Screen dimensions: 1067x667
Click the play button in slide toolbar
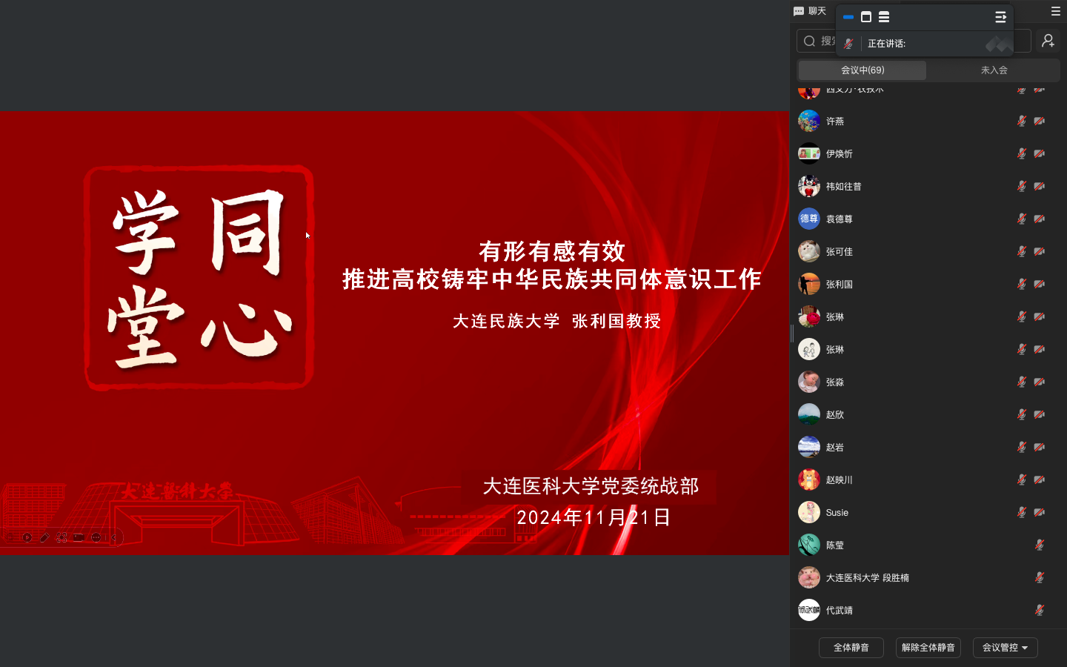coord(27,537)
